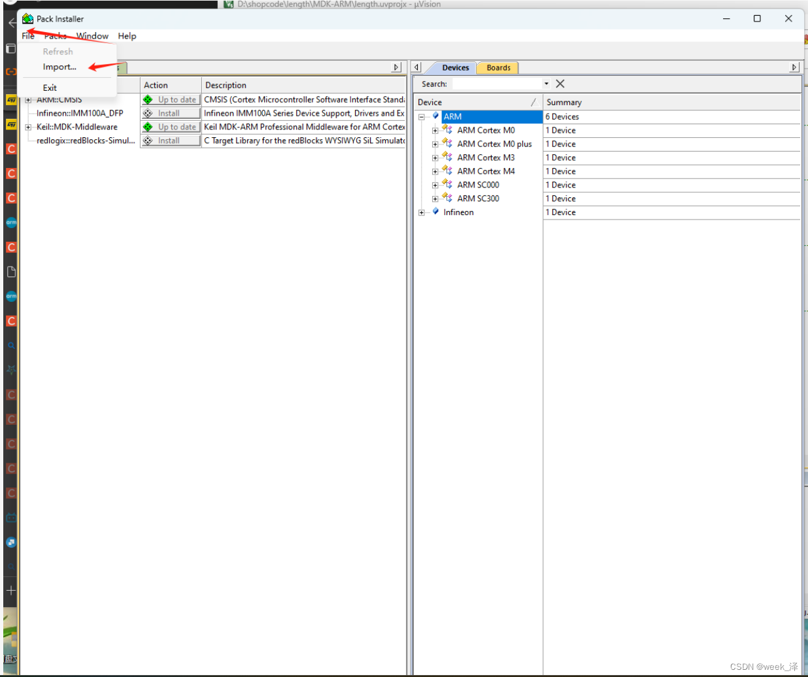The width and height of the screenshot is (808, 677).
Task: Expand the ARM Cortex M0 node
Action: [x=435, y=131]
